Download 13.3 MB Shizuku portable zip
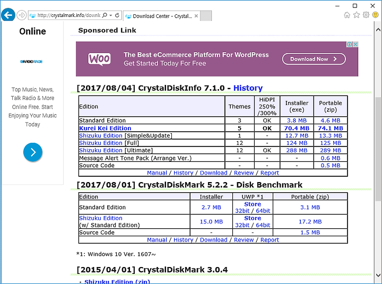This screenshot has width=382, height=284. point(331,135)
